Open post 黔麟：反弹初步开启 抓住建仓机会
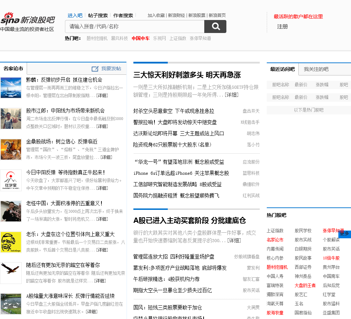351x319 pixels. [x=64, y=80]
